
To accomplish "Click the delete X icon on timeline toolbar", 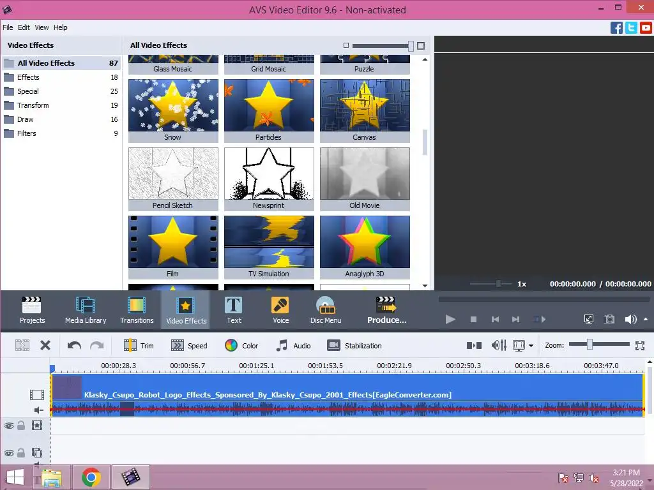I will [45, 345].
